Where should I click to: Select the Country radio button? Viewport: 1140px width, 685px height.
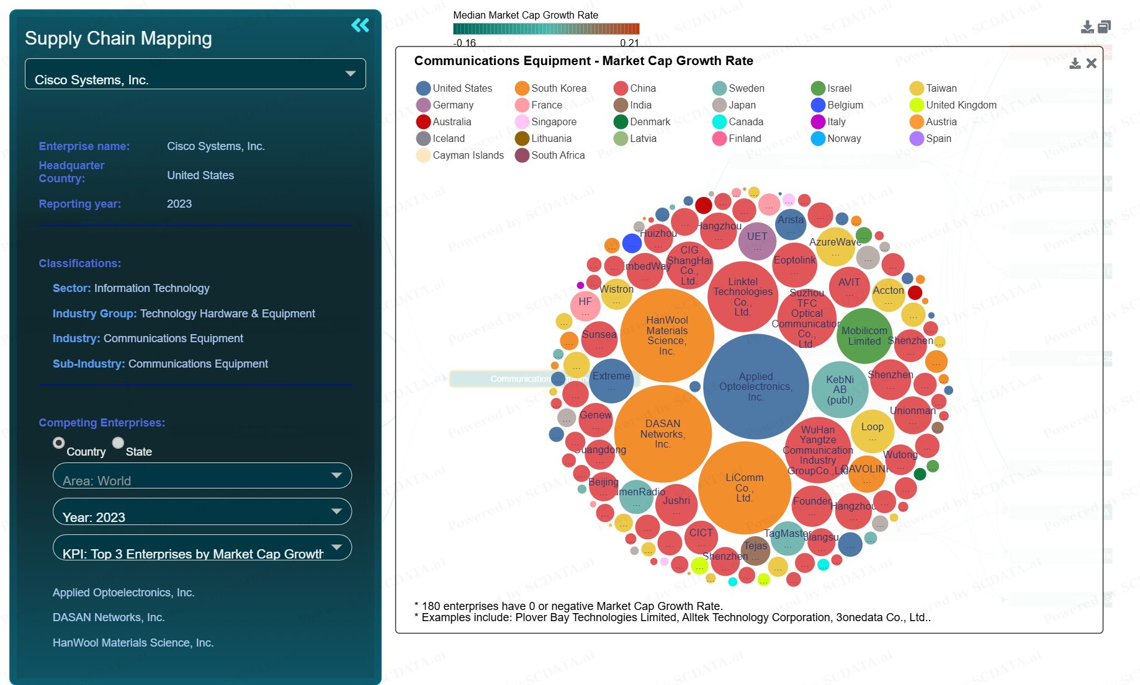point(58,443)
